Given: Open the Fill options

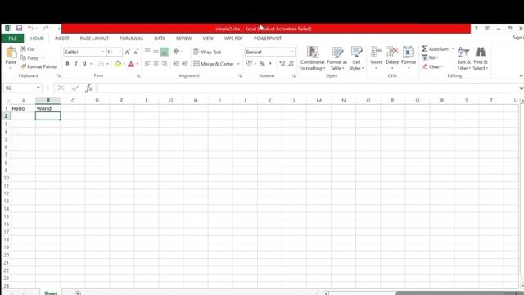Looking at the screenshot, I should click(430, 58).
